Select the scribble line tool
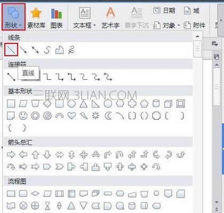 (x=71, y=50)
